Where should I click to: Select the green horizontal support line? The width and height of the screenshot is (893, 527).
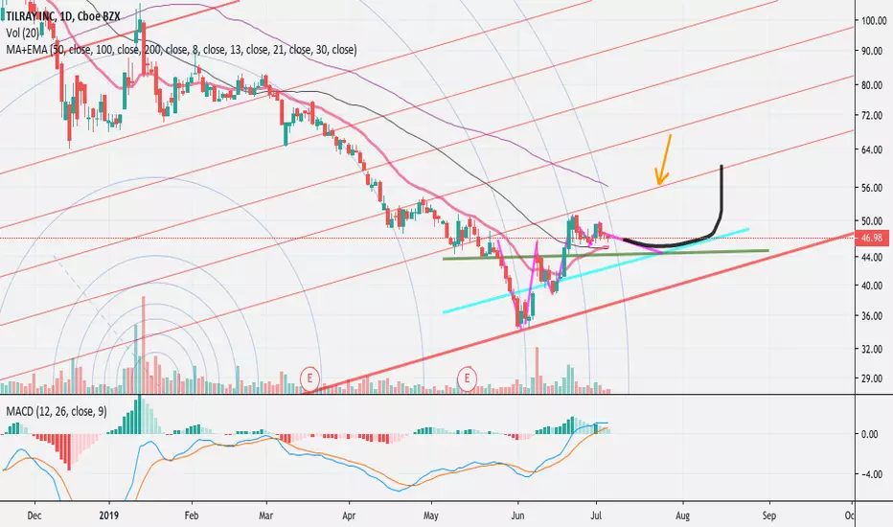click(606, 254)
